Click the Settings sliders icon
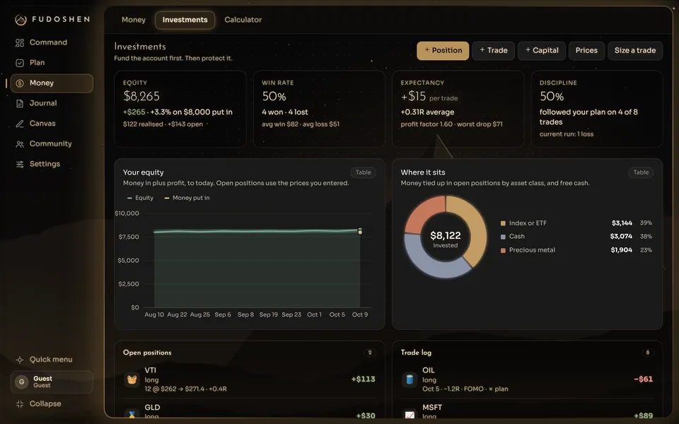This screenshot has width=679, height=424. click(x=20, y=165)
